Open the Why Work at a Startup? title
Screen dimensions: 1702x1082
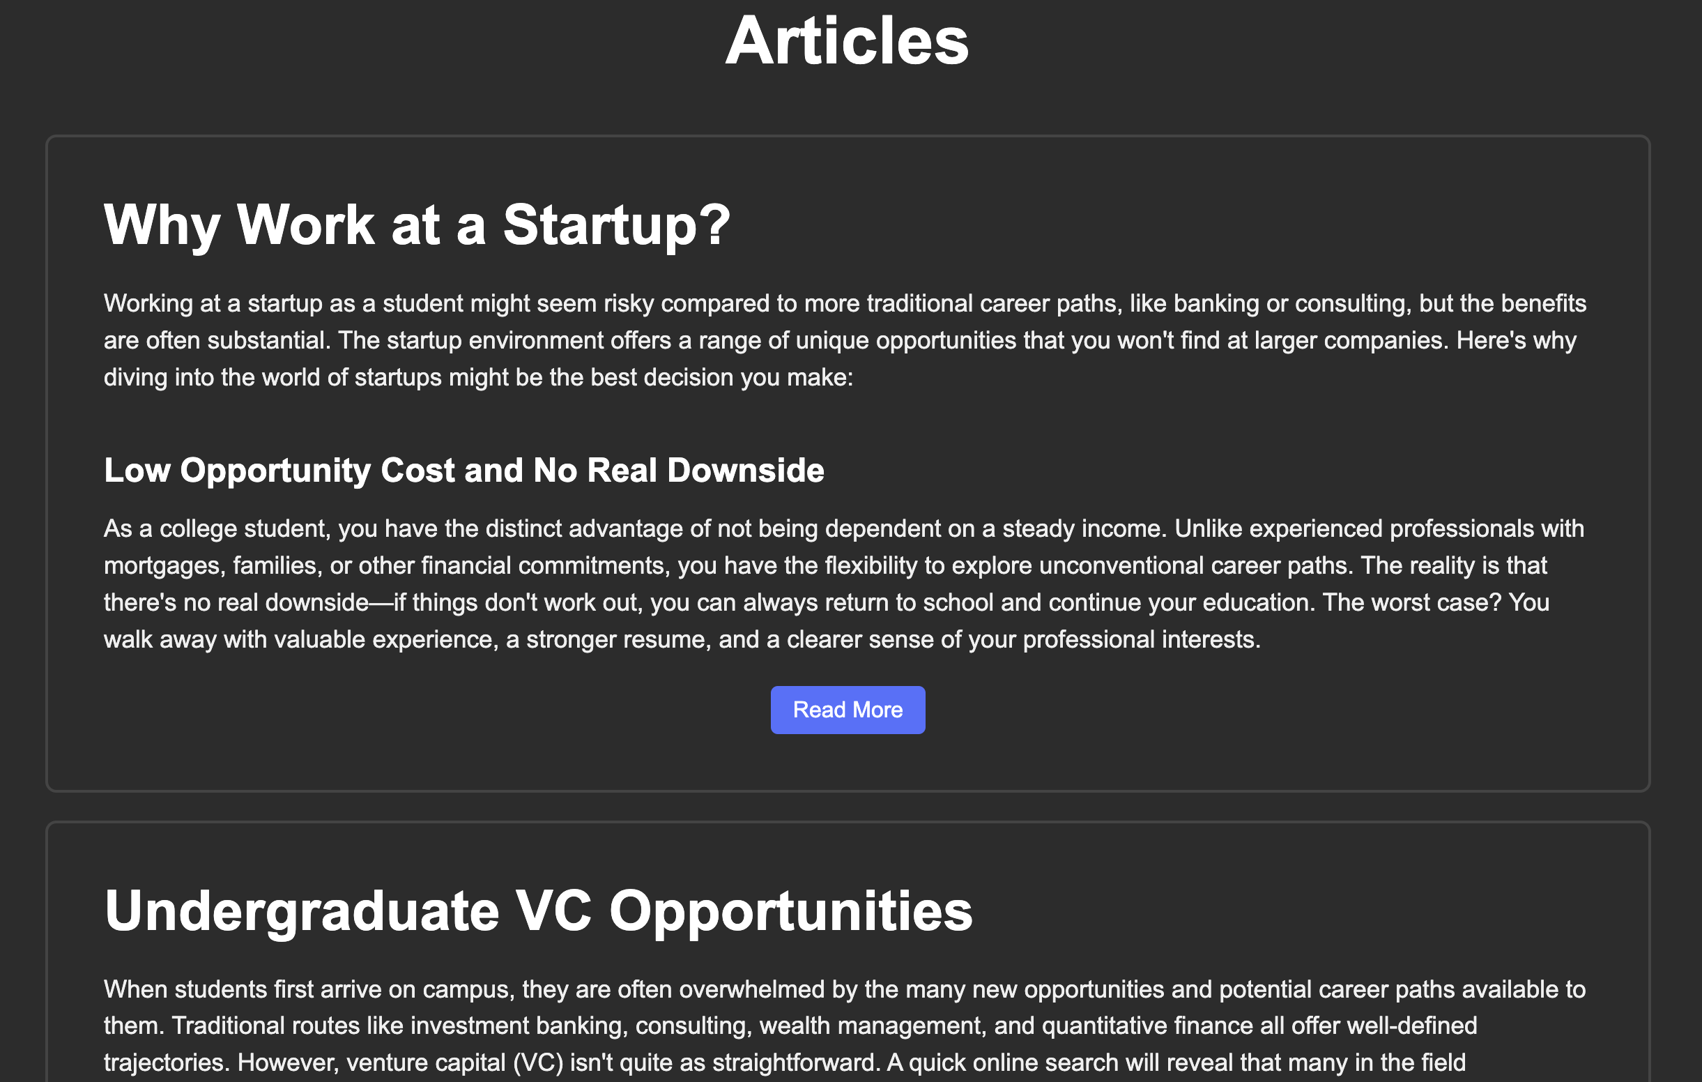coord(417,225)
